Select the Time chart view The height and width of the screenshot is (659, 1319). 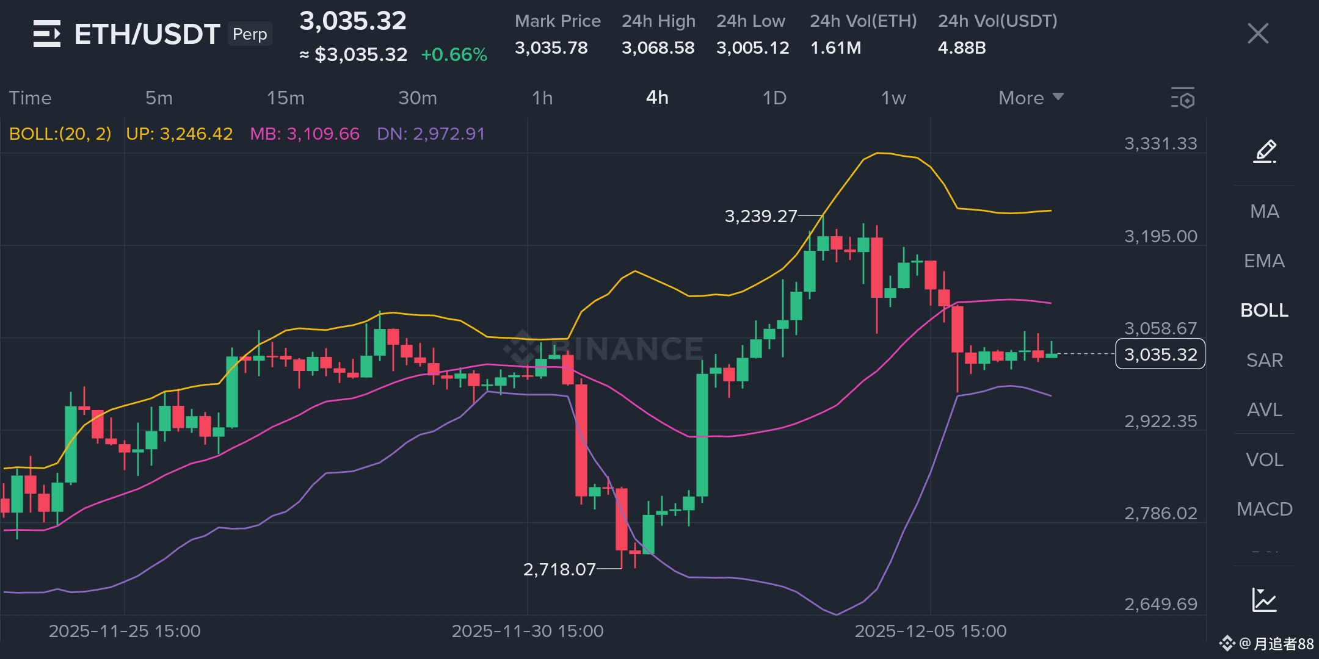(x=31, y=98)
